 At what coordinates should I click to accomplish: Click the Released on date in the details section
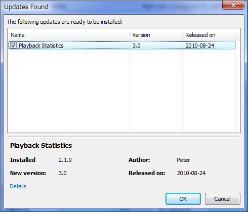coord(191,173)
